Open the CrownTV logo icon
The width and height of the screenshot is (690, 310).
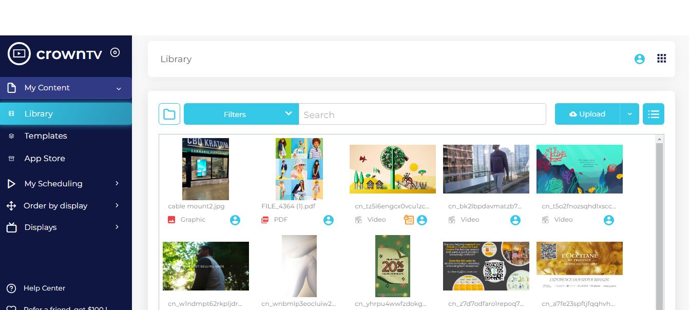pyautogui.click(x=19, y=53)
